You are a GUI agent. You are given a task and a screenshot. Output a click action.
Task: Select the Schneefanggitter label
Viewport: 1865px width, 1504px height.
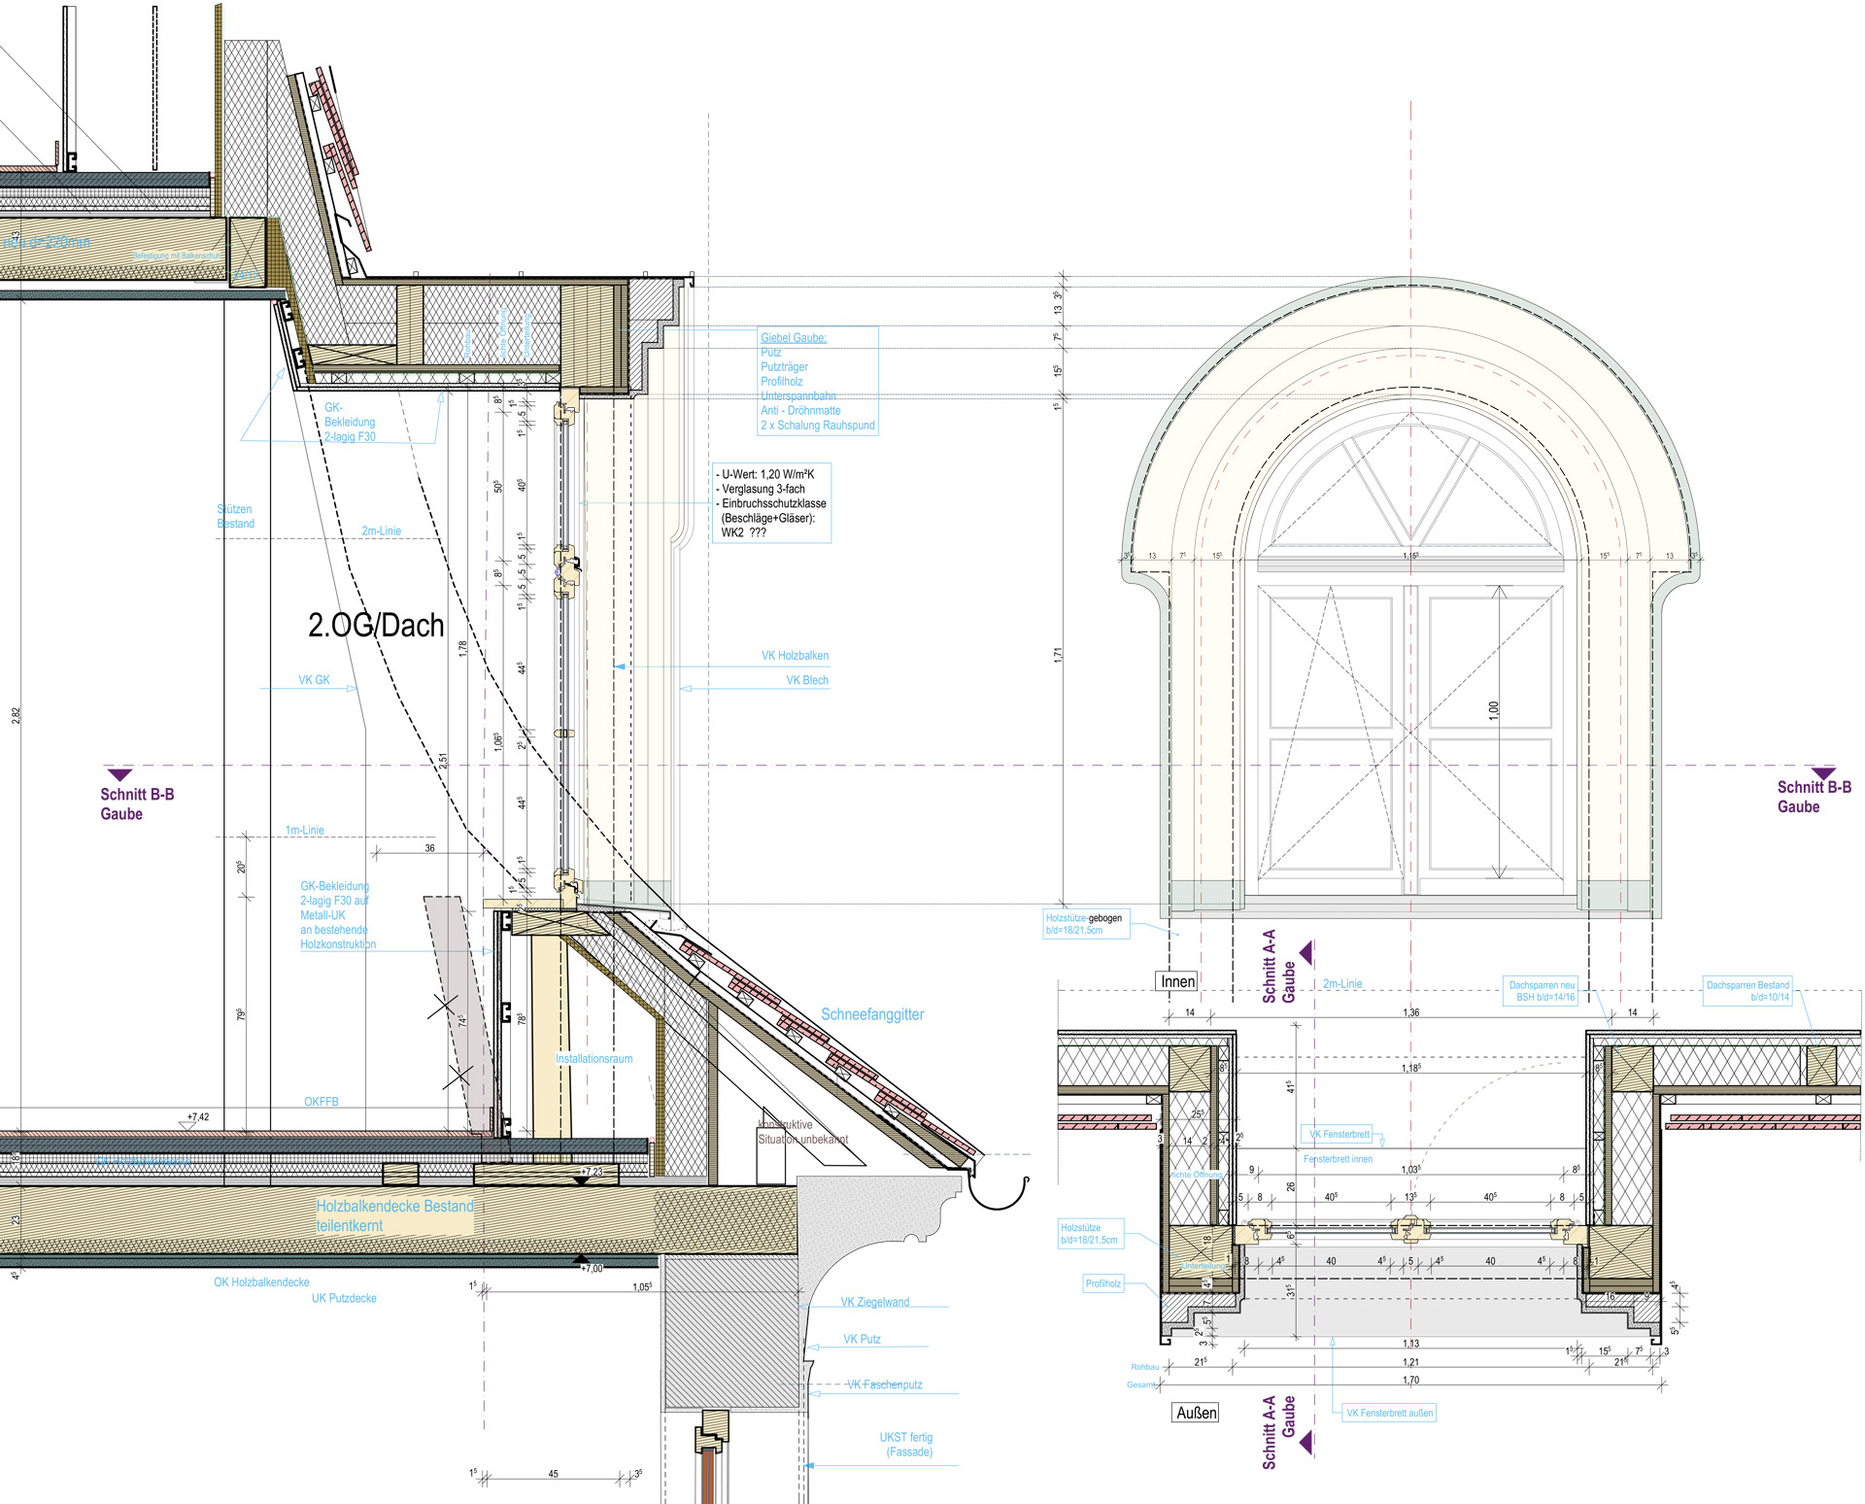point(872,1014)
